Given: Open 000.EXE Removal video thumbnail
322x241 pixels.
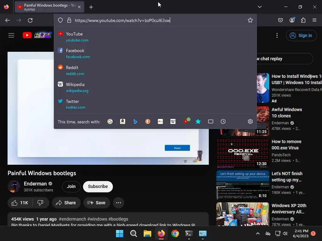Looking at the screenshot, I should (242, 153).
